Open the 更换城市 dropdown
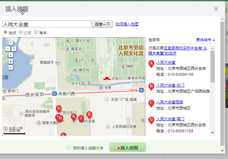This screenshot has height=159, width=228. coord(206,40)
